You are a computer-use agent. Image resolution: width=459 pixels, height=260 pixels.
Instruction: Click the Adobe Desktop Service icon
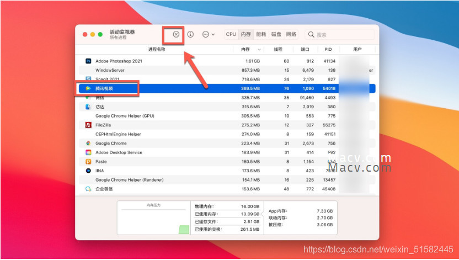pos(88,152)
